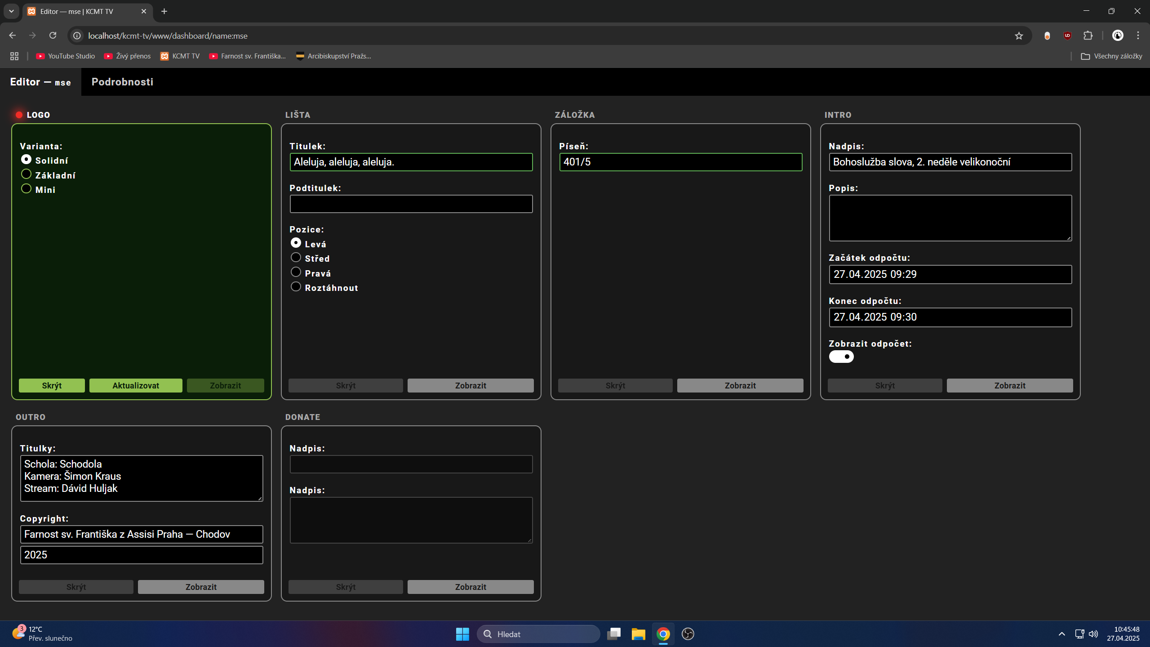Choose Střed position for Lišta
This screenshot has height=647, width=1150.
click(x=296, y=258)
